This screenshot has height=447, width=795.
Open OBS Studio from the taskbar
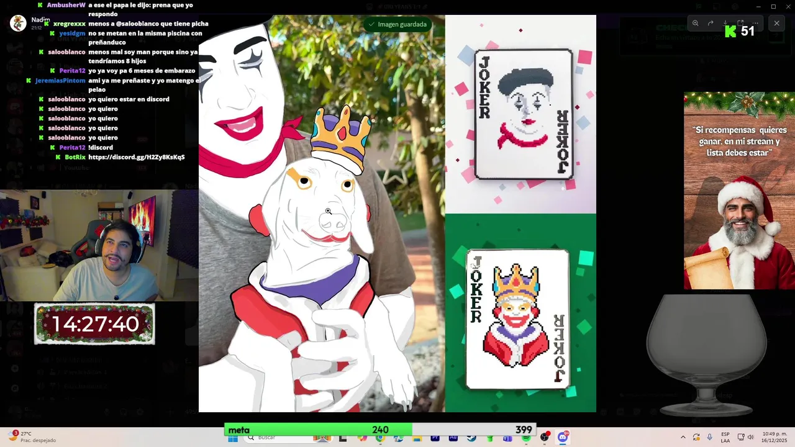point(544,438)
